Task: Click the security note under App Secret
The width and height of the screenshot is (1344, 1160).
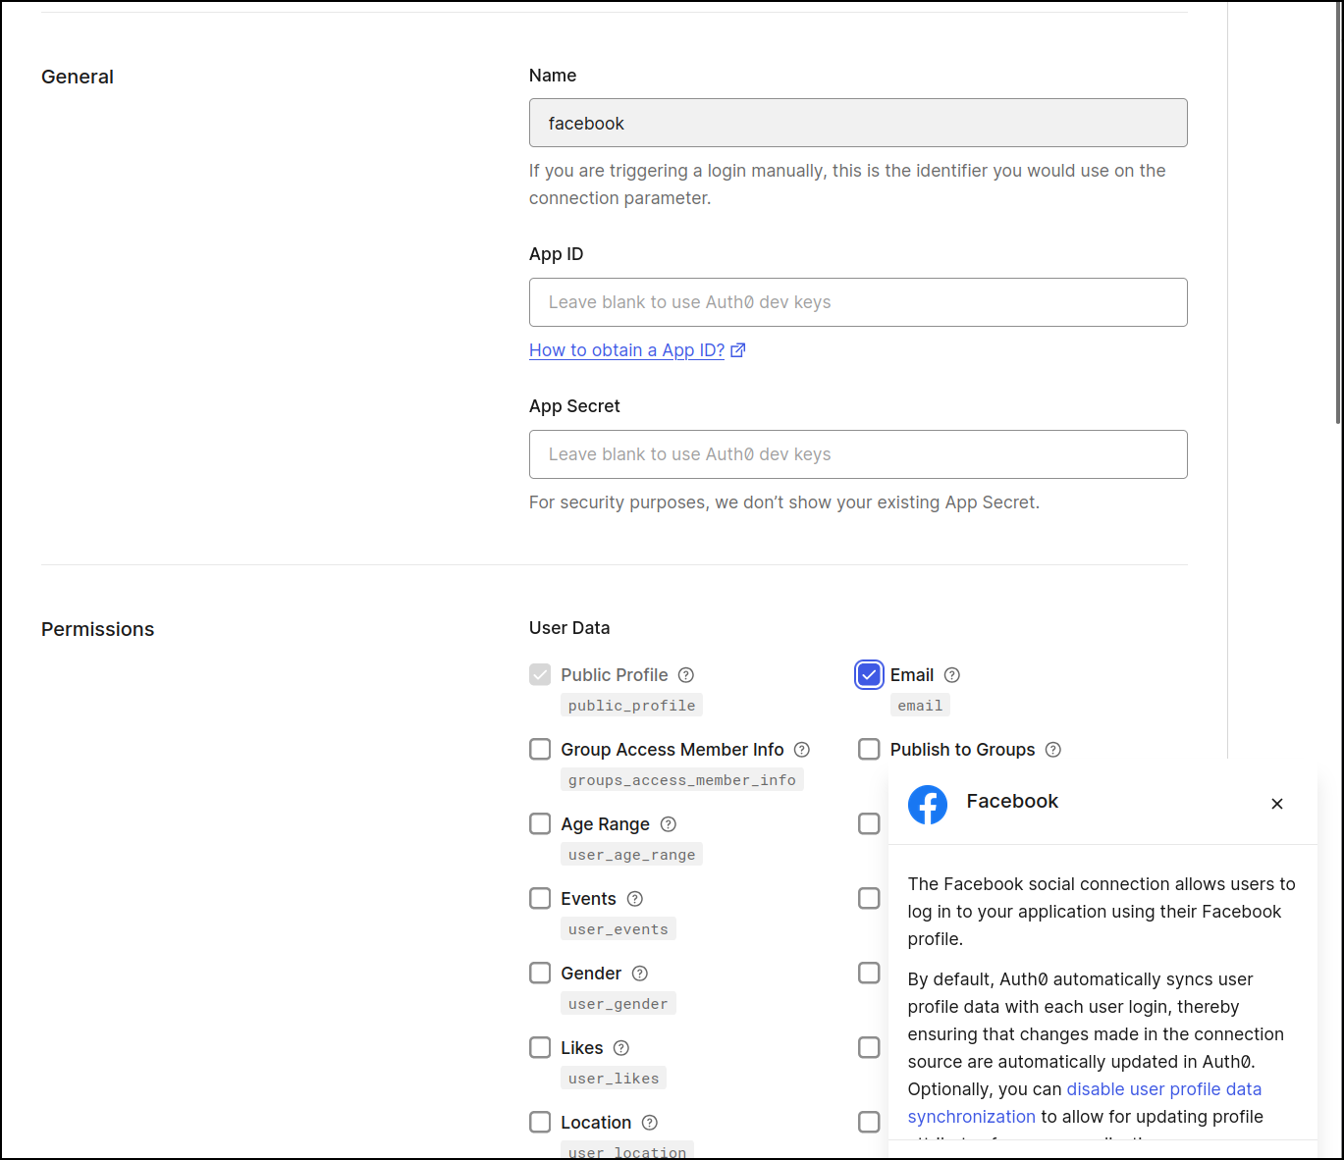Action: [784, 502]
